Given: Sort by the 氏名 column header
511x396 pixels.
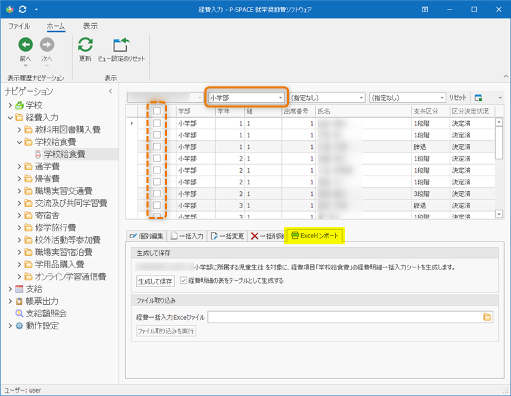Looking at the screenshot, I should 363,111.
